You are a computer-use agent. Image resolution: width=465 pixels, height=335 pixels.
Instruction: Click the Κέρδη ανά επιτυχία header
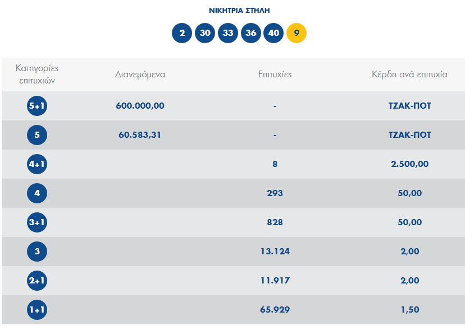pos(409,74)
